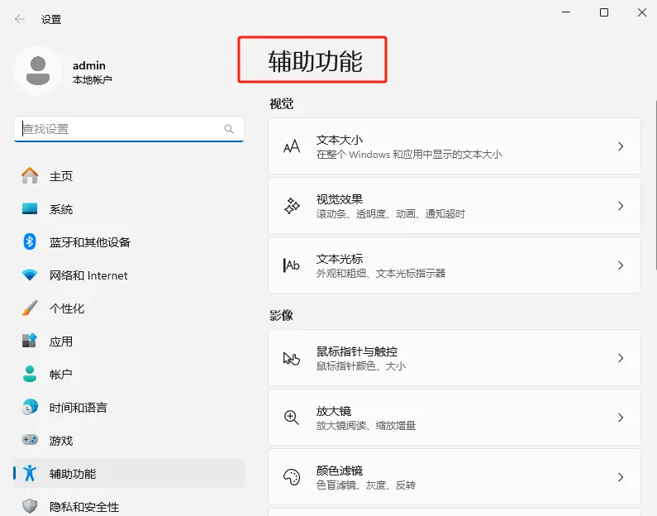This screenshot has height=516, width=657.
Task: Click the 辅助功能 accessibility figure icon
Action: pos(30,473)
